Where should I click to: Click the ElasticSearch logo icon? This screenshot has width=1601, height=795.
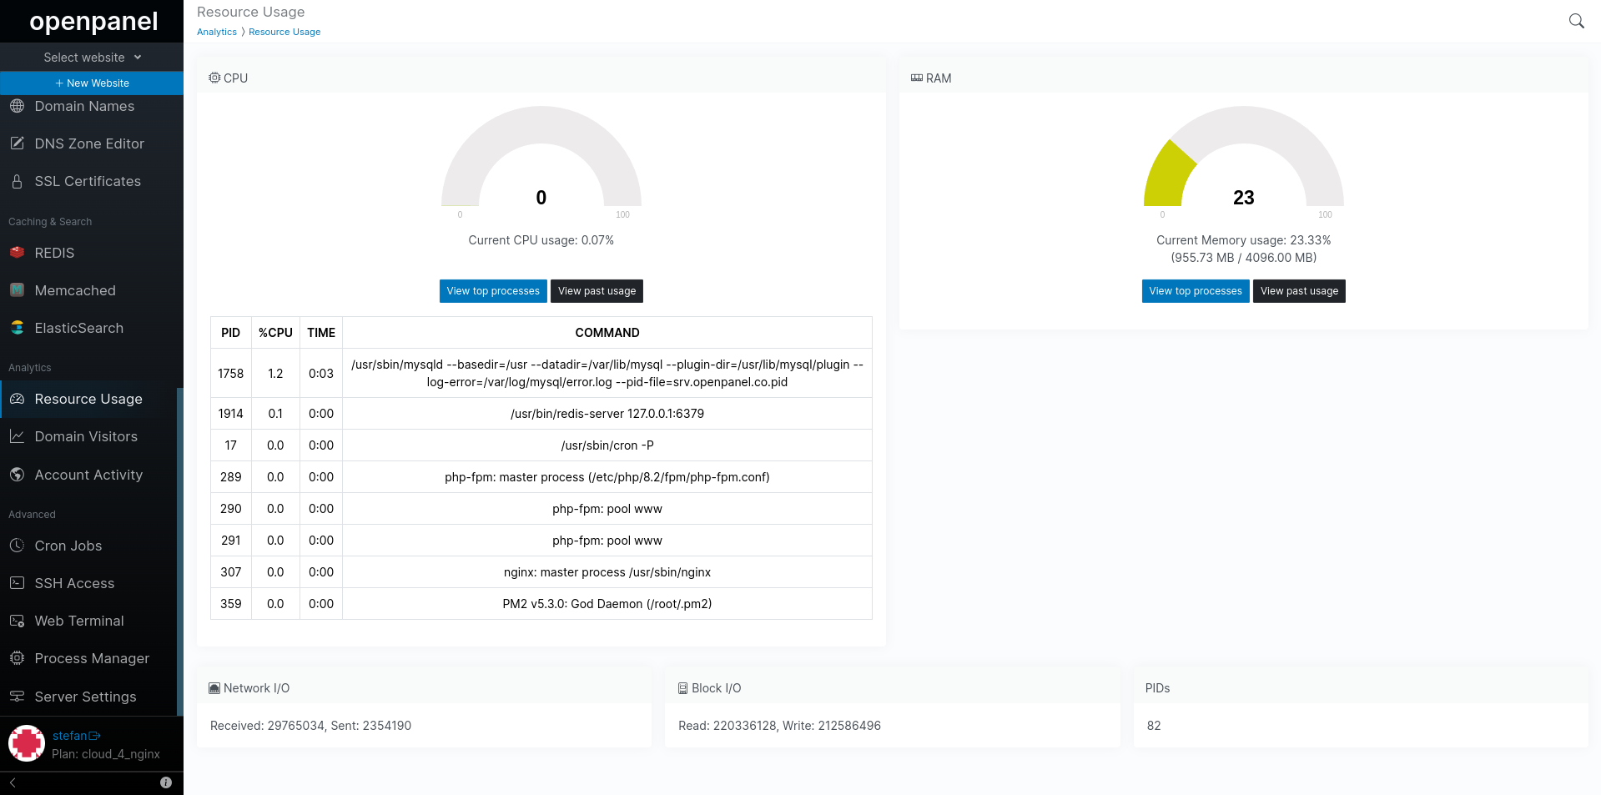click(17, 328)
